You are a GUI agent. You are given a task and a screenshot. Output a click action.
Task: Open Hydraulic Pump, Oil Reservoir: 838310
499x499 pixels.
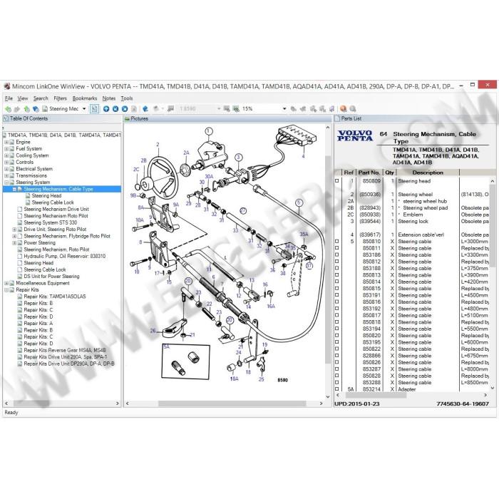[65, 256]
